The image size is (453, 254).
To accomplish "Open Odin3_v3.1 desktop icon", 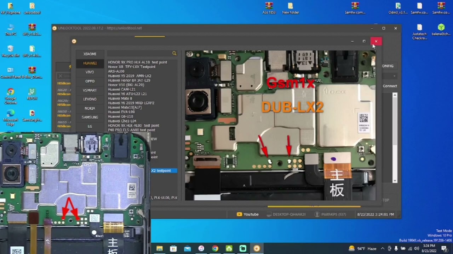I will 398,8.
